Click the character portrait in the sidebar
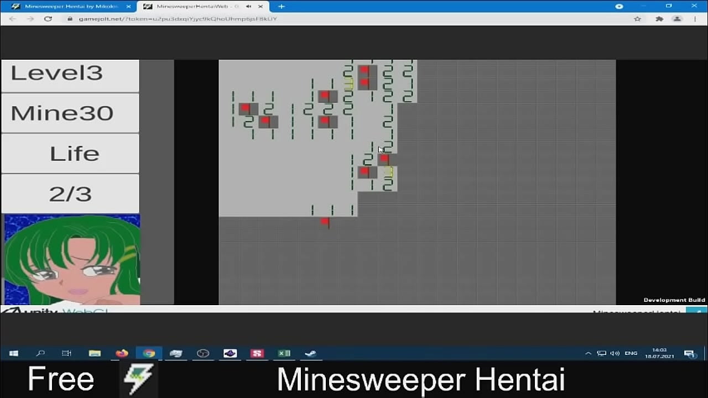This screenshot has width=708, height=398. 71,259
